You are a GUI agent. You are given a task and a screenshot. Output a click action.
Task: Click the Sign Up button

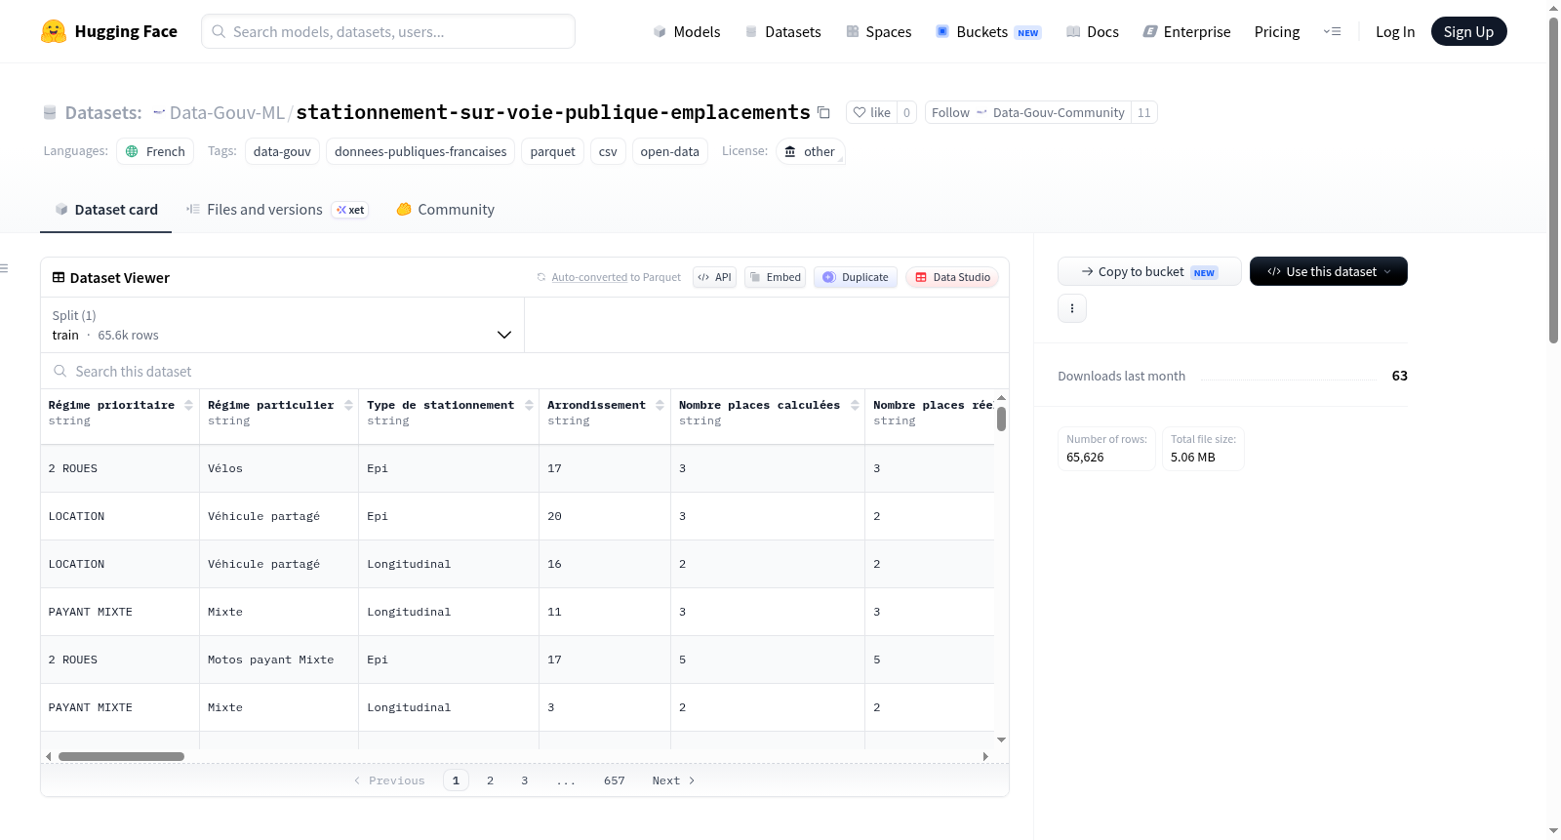pos(1468,31)
